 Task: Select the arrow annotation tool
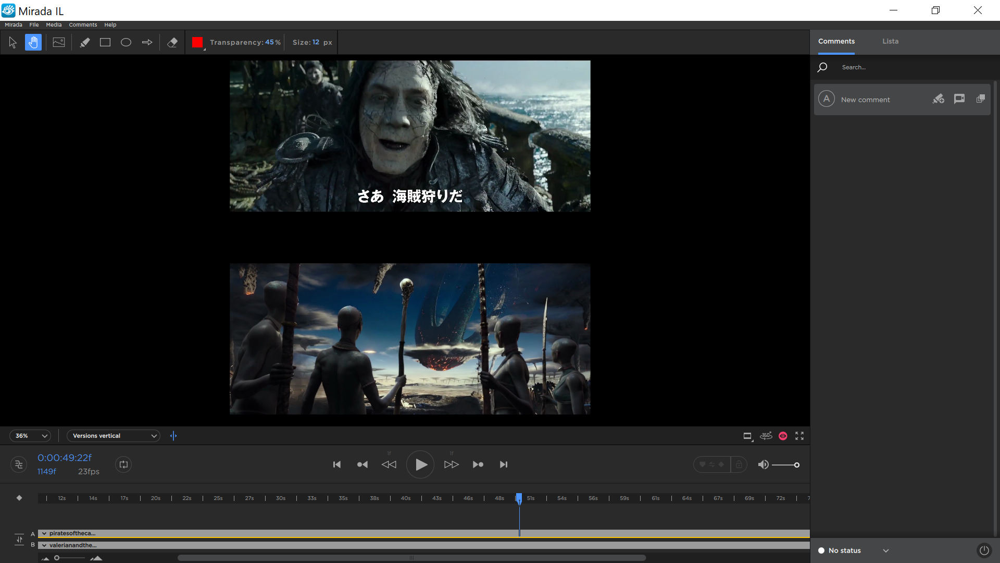click(x=147, y=42)
